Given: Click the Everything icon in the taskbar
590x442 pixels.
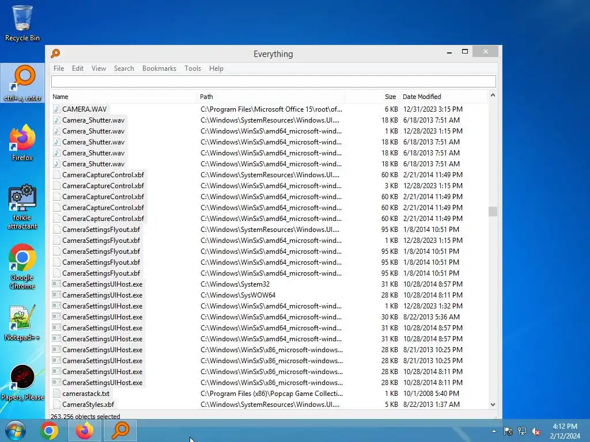Looking at the screenshot, I should [120, 430].
